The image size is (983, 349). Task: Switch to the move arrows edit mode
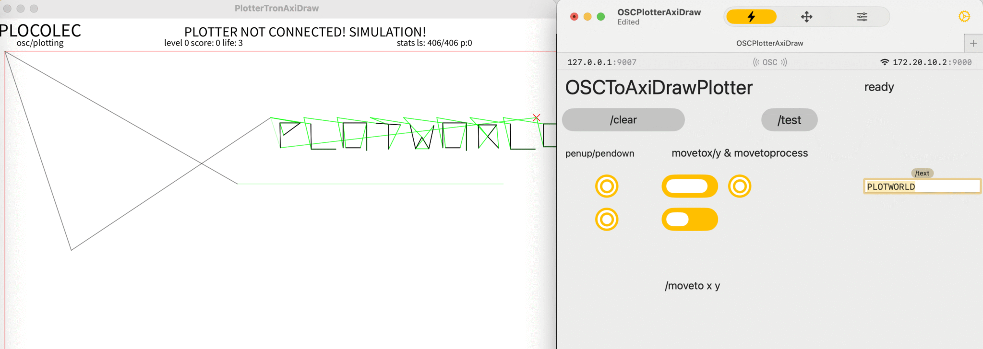[806, 17]
